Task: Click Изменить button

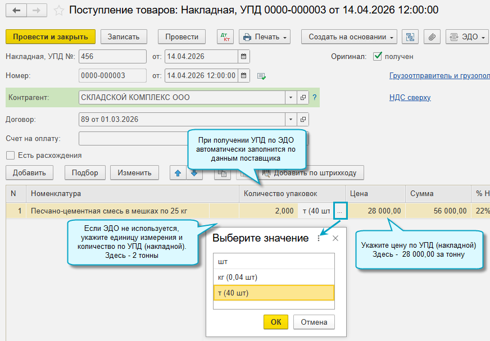Action: point(134,173)
